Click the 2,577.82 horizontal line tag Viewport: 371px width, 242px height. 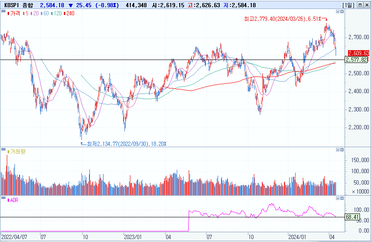click(357, 60)
